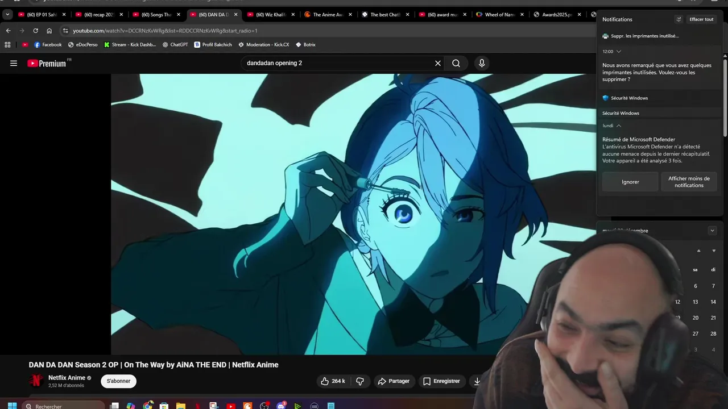Collapse the lundi notification chevron
This screenshot has height=409, width=728.
click(619, 126)
